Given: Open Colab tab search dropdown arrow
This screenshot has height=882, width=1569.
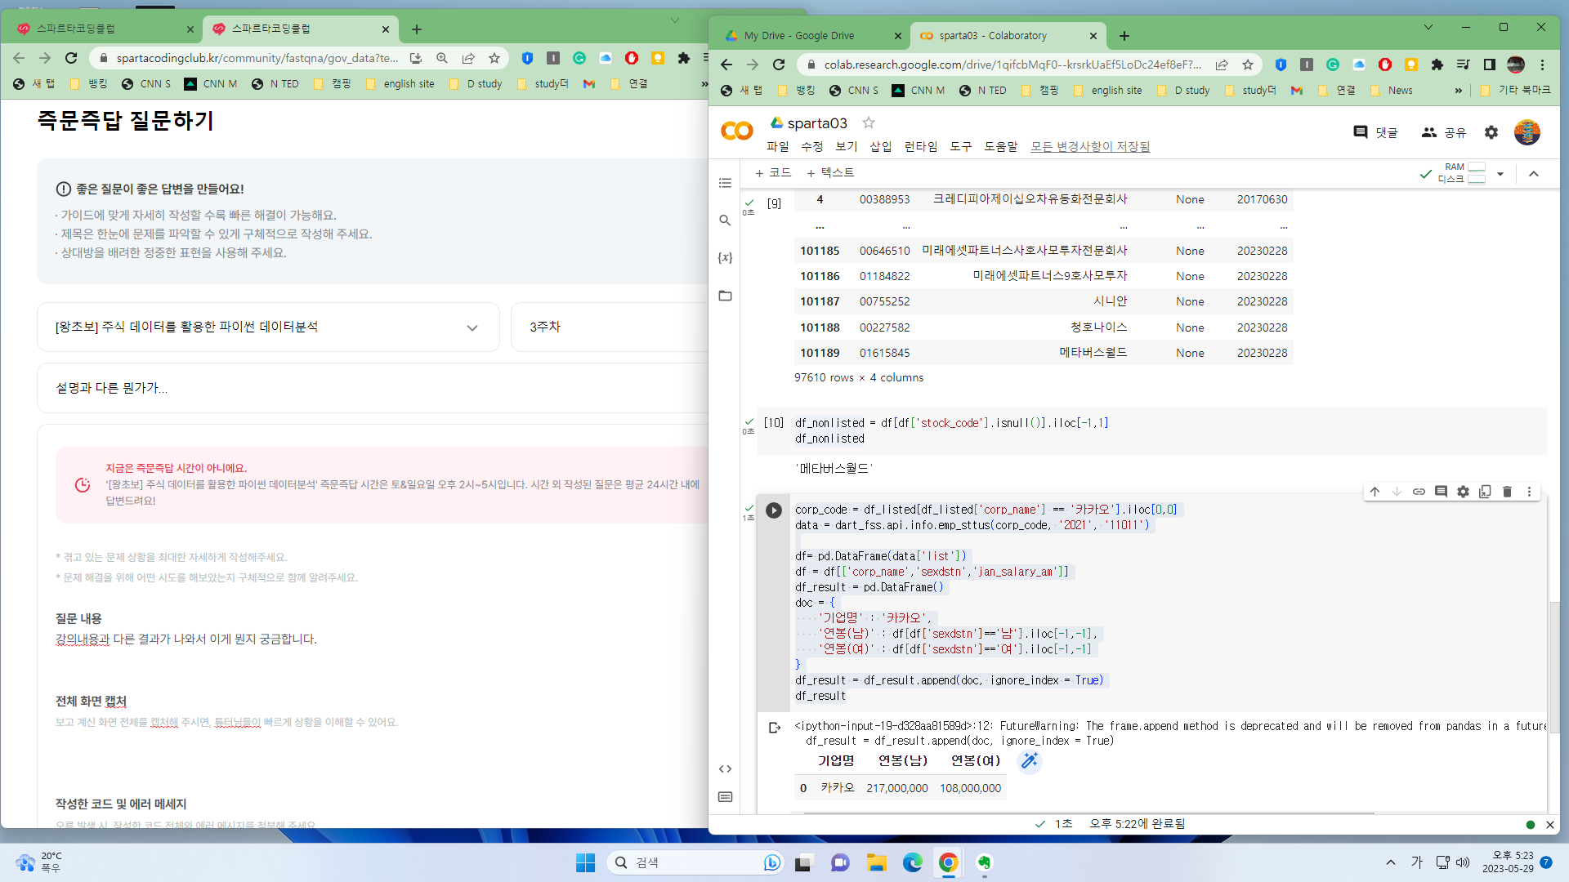Looking at the screenshot, I should tap(1428, 27).
